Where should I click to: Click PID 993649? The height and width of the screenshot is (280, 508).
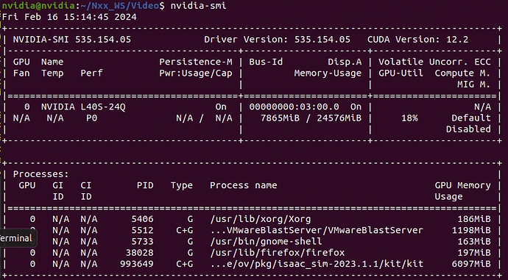(136, 264)
